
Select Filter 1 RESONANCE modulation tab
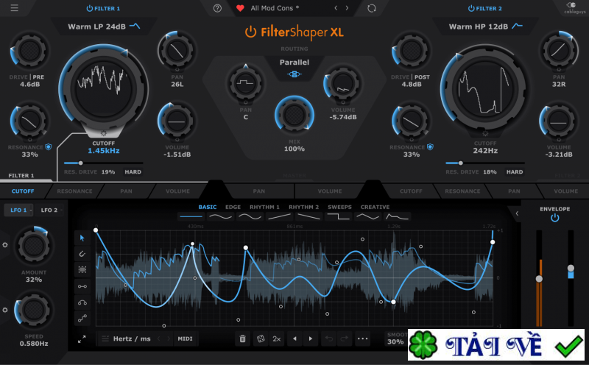point(74,191)
